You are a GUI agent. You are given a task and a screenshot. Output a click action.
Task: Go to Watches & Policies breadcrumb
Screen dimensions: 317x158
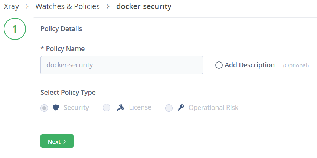68,6
